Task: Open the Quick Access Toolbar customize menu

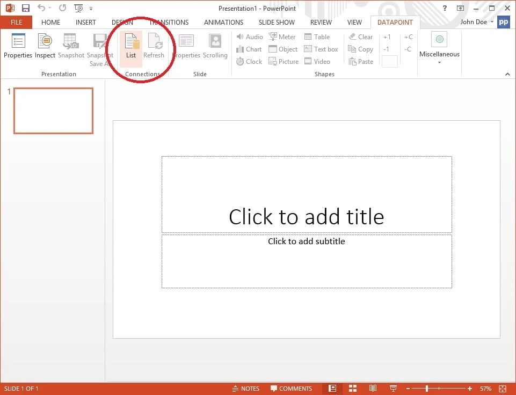Action: click(91, 8)
